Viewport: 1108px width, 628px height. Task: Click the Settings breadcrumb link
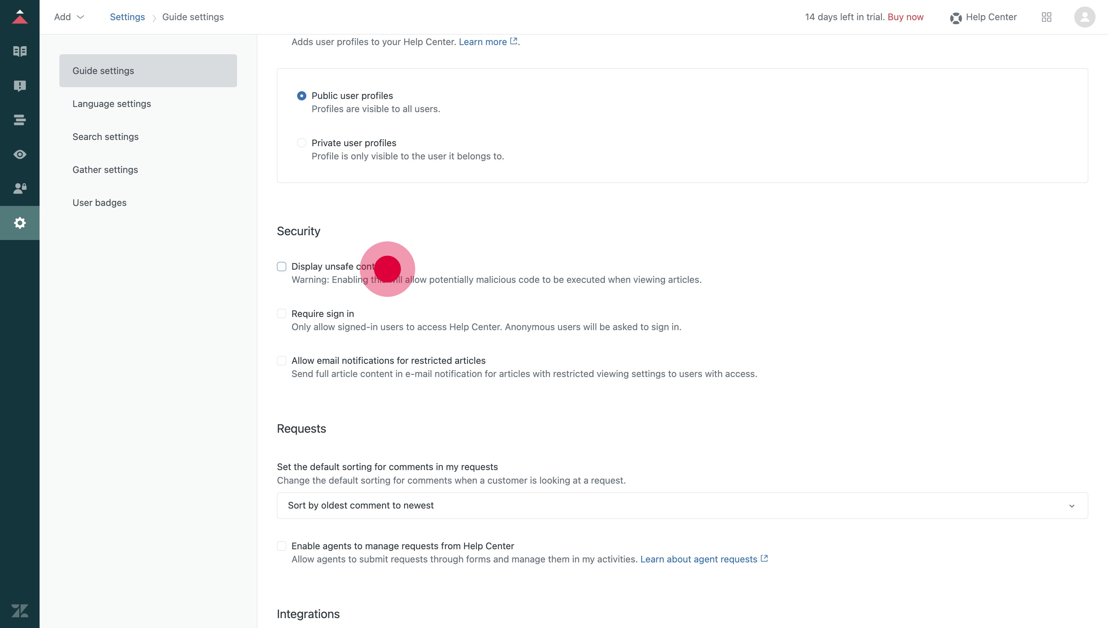[127, 17]
